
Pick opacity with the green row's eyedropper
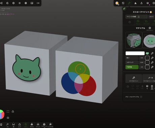[x=152, y=67]
